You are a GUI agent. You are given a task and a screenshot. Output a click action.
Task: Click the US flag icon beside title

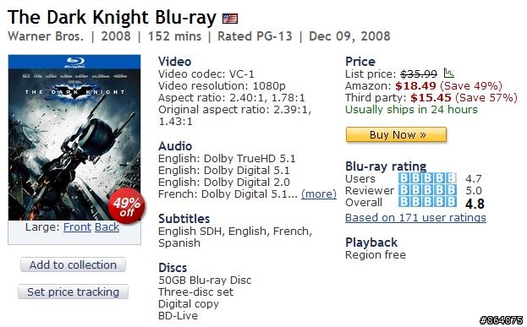(x=230, y=18)
